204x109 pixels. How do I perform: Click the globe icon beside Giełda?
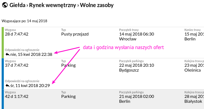pos(5,5)
